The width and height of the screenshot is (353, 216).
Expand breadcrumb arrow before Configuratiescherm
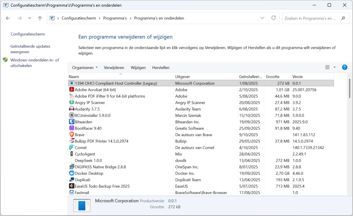click(58, 18)
